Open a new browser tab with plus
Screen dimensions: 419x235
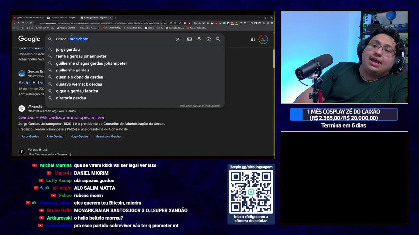point(115,18)
